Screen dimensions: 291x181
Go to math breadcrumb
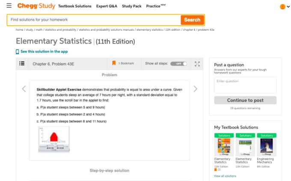click(39, 30)
